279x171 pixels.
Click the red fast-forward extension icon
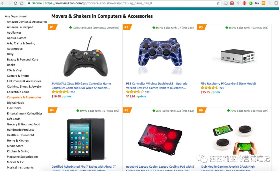232,3
